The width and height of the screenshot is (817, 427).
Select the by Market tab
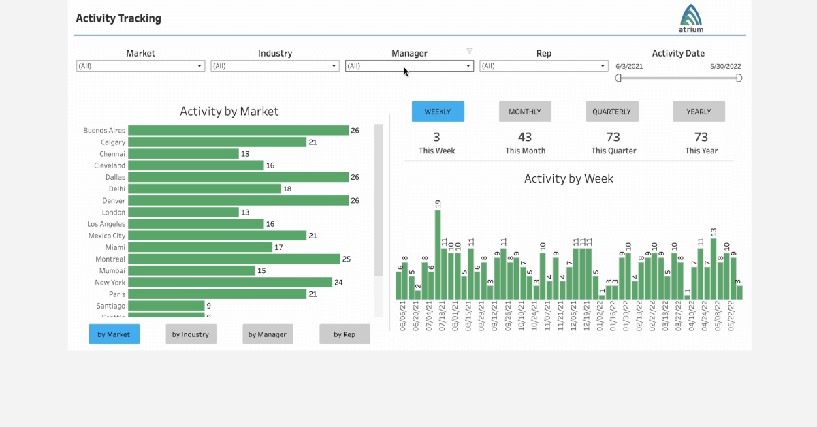(114, 334)
